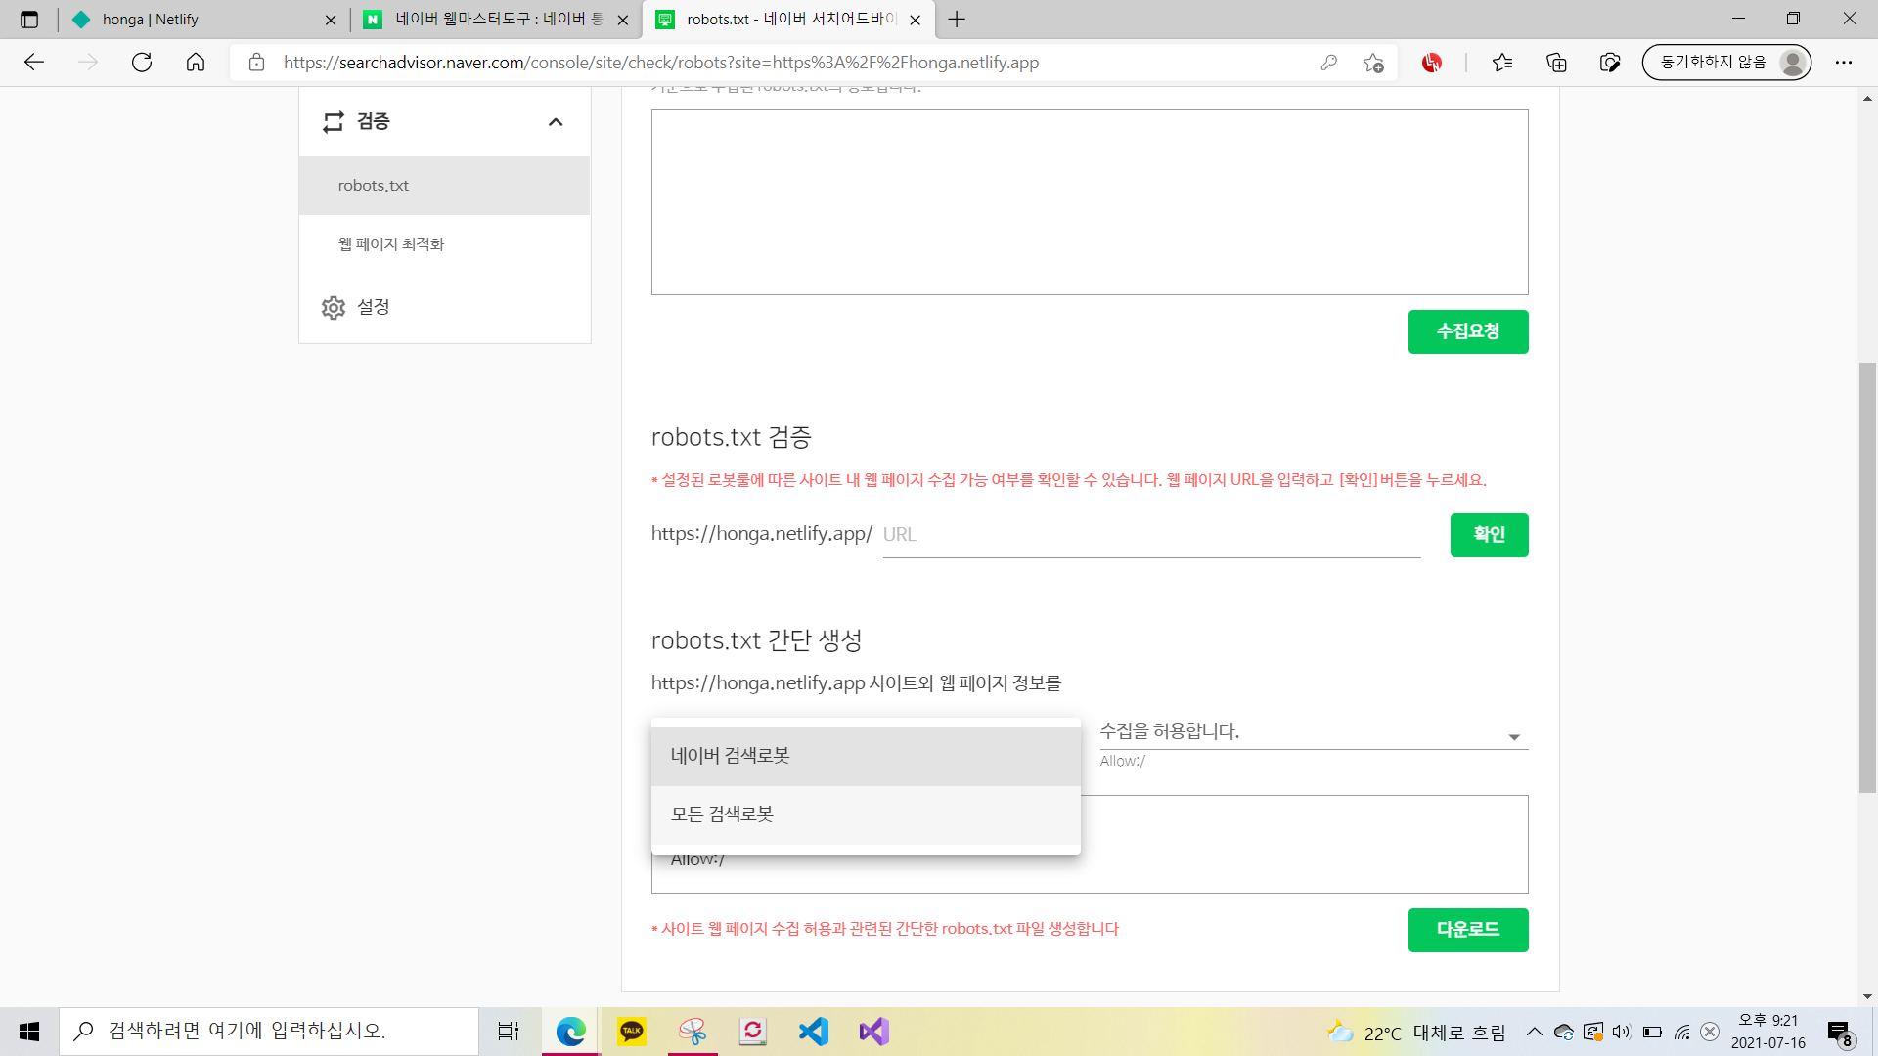This screenshot has width=1878, height=1056.
Task: Open browser essentials icon
Action: click(x=1609, y=63)
